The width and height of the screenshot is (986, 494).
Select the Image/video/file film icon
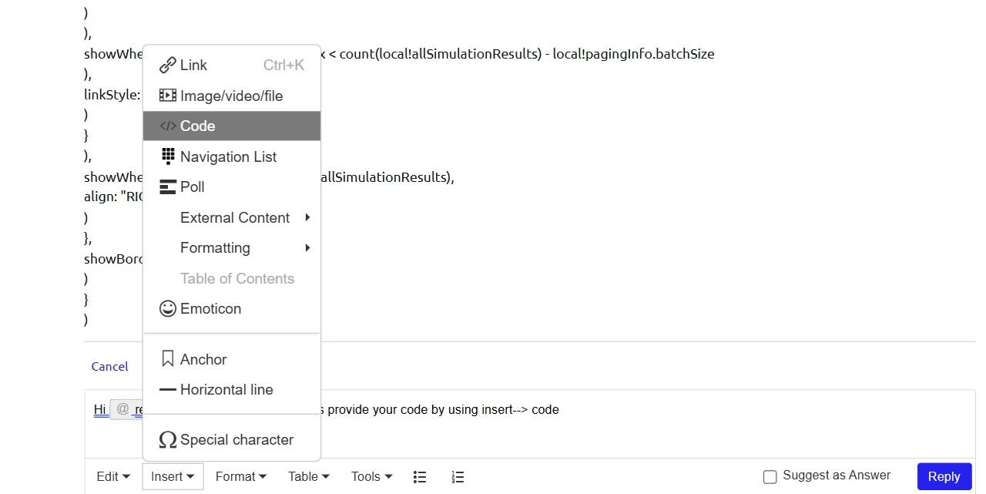click(x=167, y=96)
